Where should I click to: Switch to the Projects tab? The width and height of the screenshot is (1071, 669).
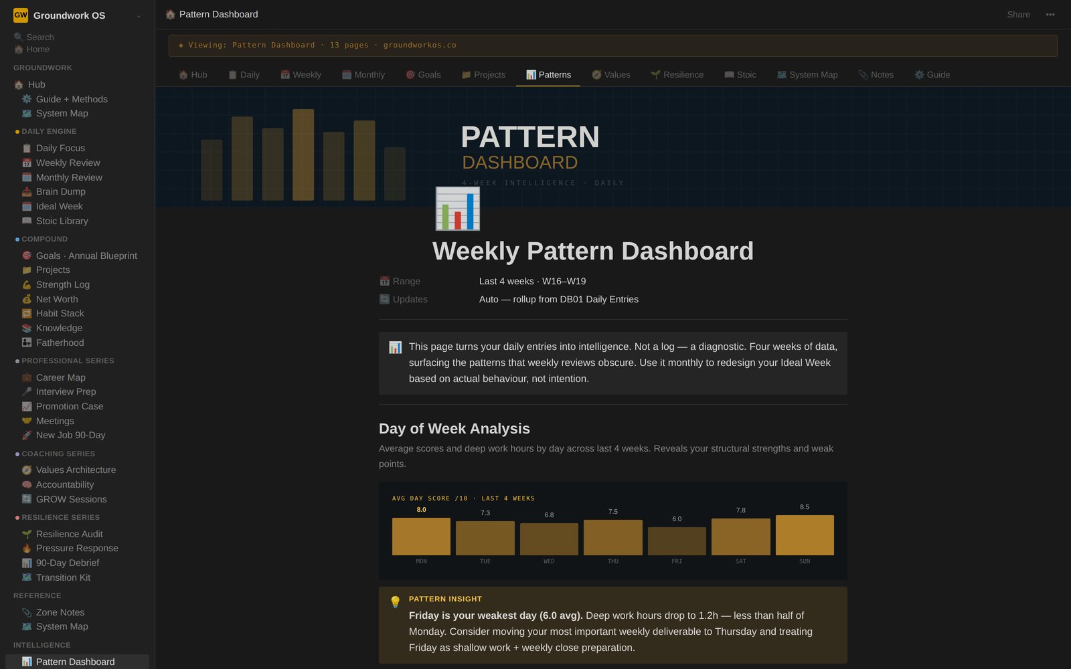[483, 75]
